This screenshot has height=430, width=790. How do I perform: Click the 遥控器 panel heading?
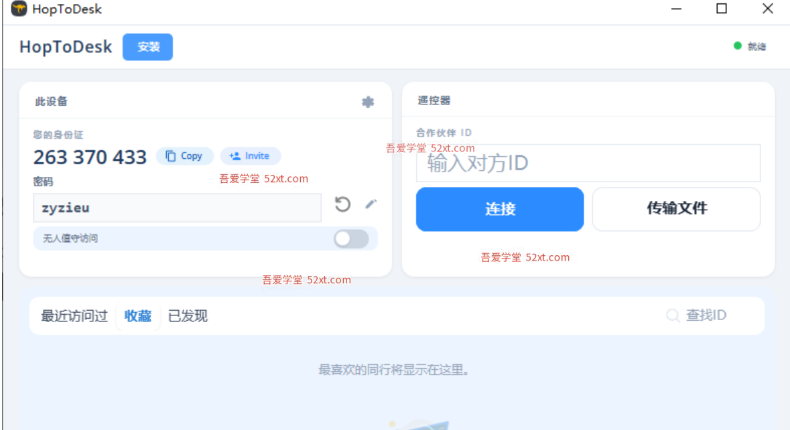434,100
